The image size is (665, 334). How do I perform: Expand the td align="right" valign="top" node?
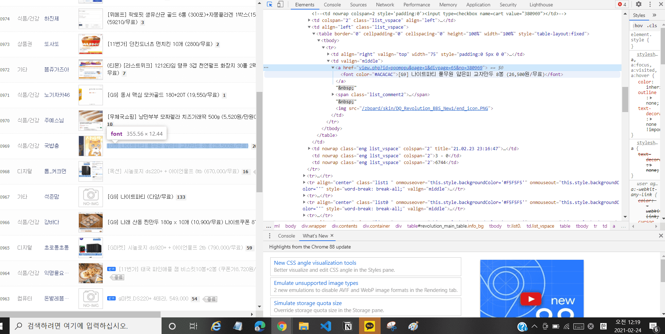coord(328,54)
